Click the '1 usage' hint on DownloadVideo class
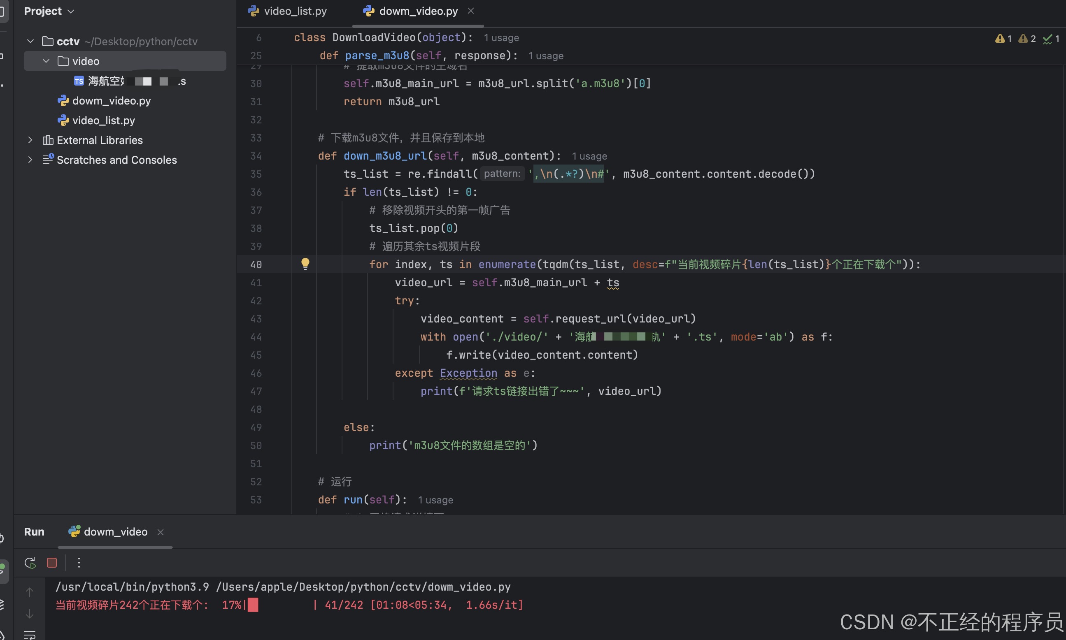Image resolution: width=1066 pixels, height=640 pixels. coord(501,38)
